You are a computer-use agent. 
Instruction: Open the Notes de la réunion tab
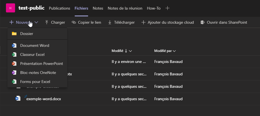point(125,8)
